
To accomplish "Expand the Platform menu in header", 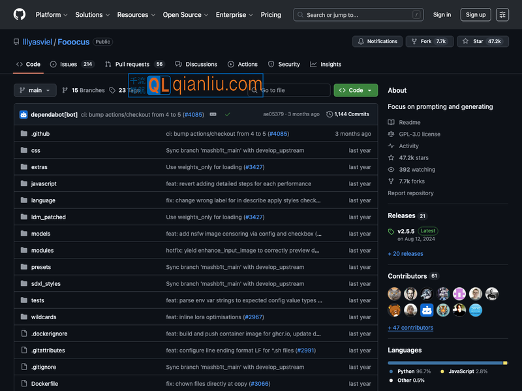I will 52,14.
